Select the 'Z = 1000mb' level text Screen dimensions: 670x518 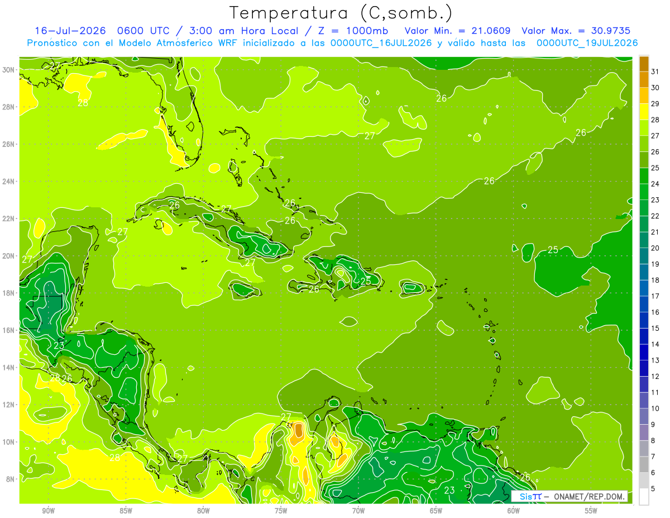tap(353, 31)
